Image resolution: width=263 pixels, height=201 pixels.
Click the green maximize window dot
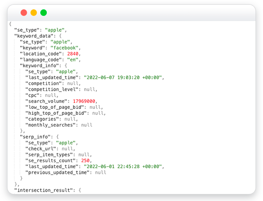coord(44,13)
